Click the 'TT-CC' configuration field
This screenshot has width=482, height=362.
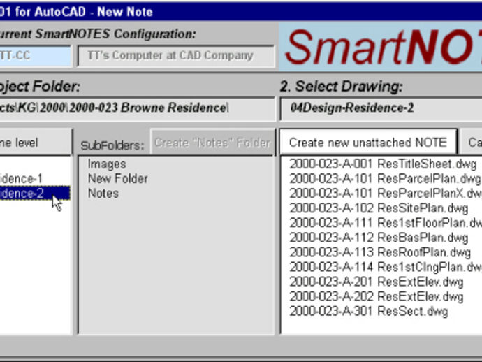36,56
